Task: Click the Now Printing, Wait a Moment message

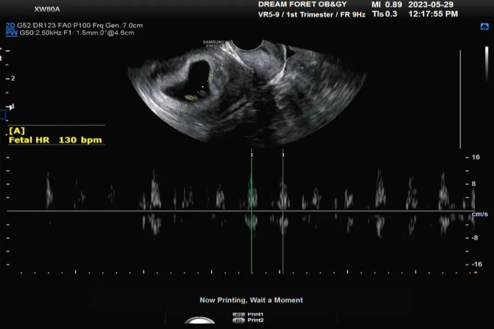Action: 251,300
